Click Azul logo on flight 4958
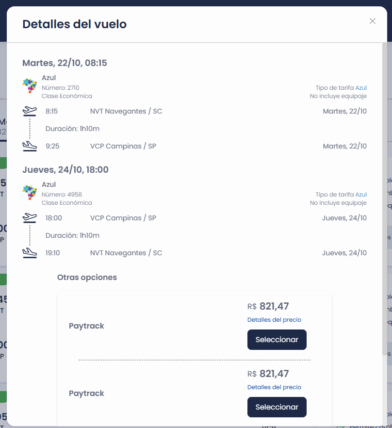Viewport: 392px width, 428px height. (30, 193)
